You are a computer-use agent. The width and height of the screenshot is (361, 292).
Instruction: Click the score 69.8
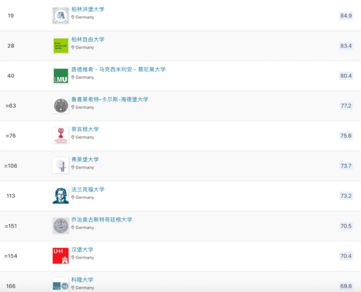click(346, 286)
